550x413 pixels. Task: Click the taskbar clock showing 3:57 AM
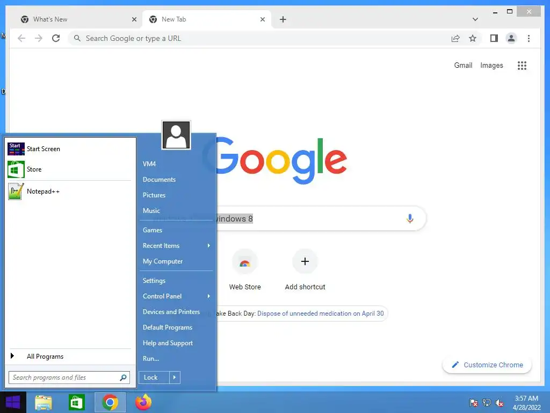[x=526, y=403]
